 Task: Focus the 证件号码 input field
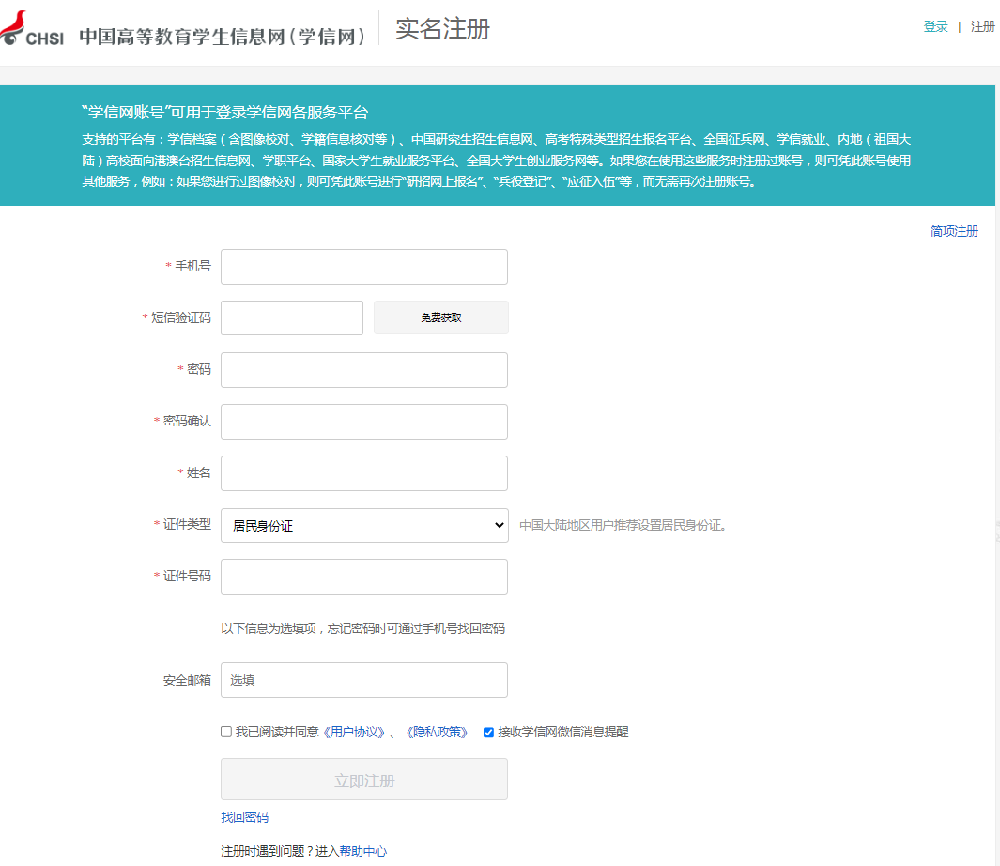(x=364, y=577)
